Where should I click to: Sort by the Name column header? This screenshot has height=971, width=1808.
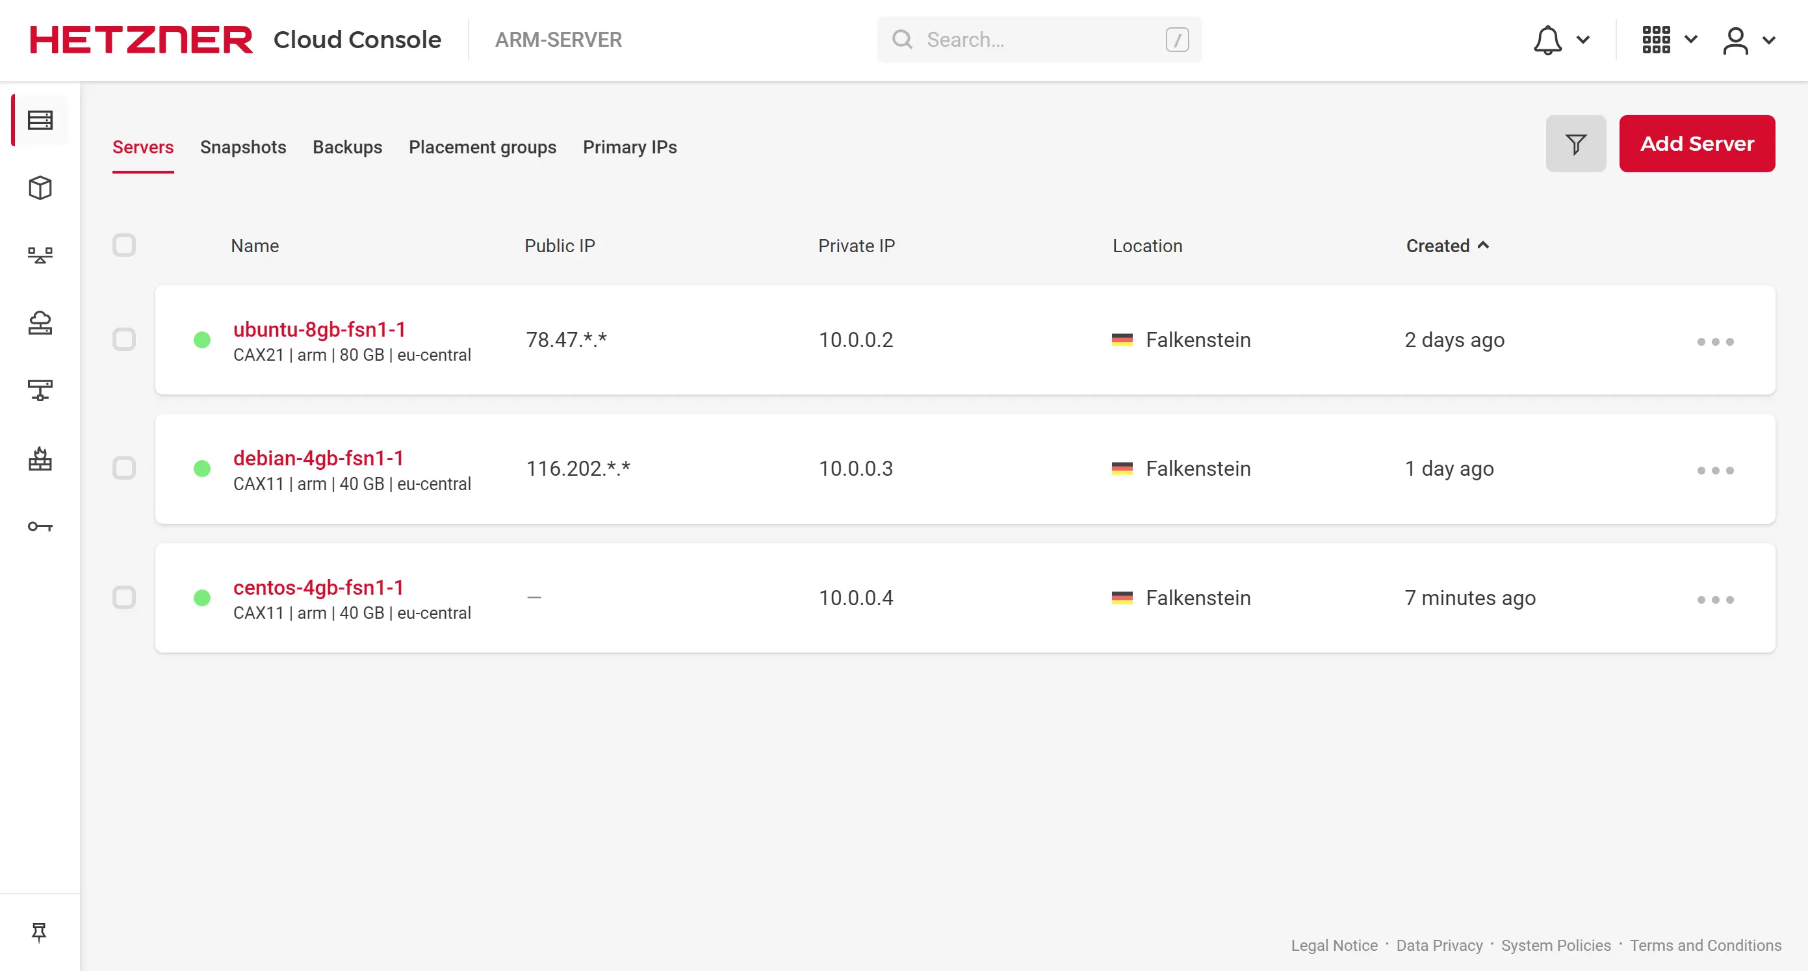pos(255,246)
